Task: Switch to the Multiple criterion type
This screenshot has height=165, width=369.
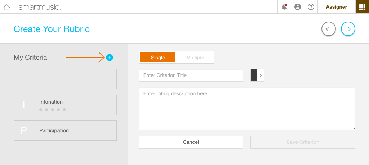Action: 195,58
